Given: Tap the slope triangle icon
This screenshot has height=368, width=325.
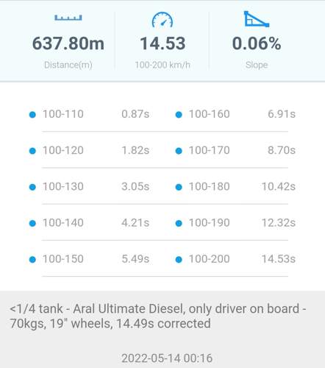Looking at the screenshot, I should point(257,19).
